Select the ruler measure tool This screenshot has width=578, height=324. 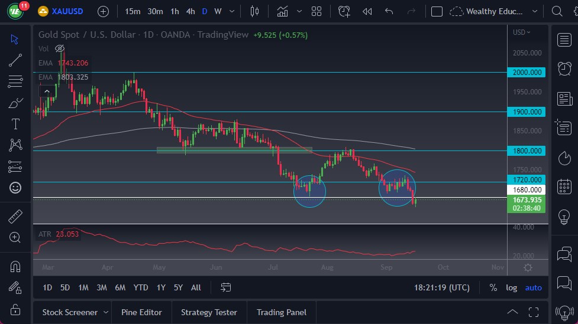[15, 217]
